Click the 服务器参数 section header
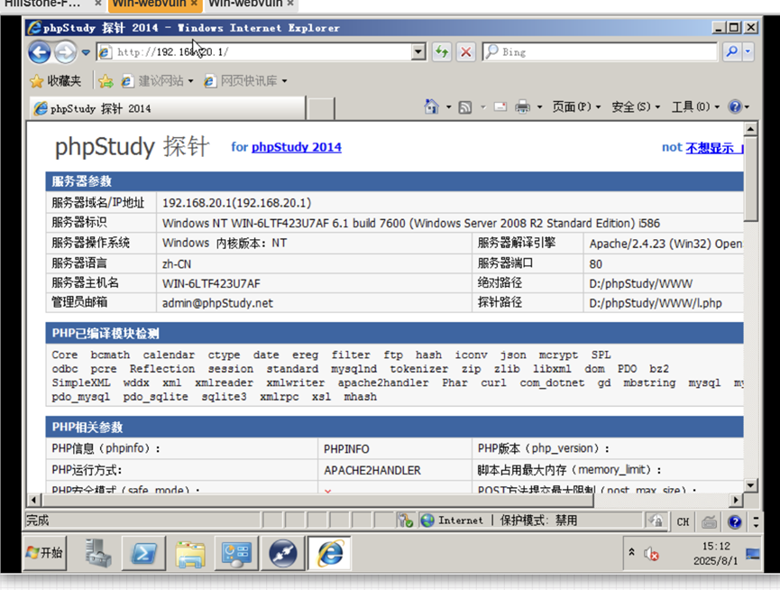This screenshot has width=780, height=590. pyautogui.click(x=394, y=181)
